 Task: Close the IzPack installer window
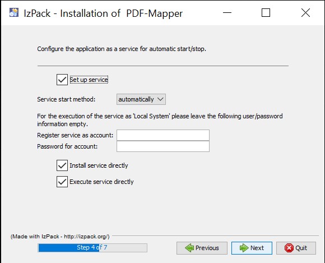(x=305, y=13)
